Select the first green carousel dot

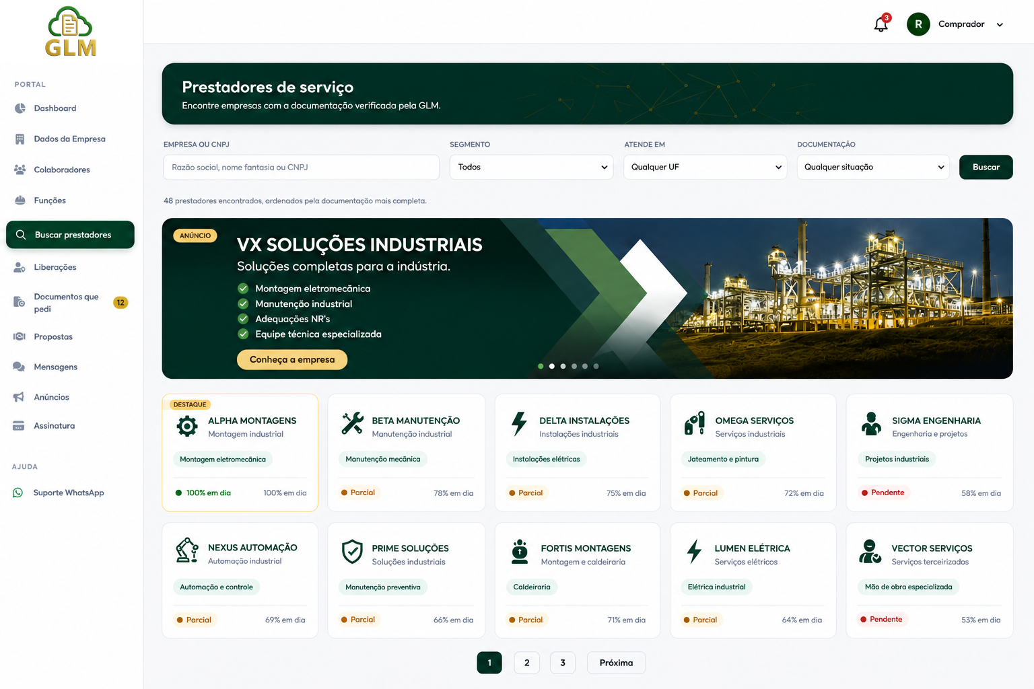pyautogui.click(x=541, y=366)
